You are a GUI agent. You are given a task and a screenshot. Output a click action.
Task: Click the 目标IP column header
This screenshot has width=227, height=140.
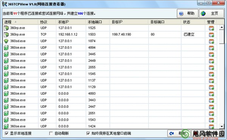point(129,22)
